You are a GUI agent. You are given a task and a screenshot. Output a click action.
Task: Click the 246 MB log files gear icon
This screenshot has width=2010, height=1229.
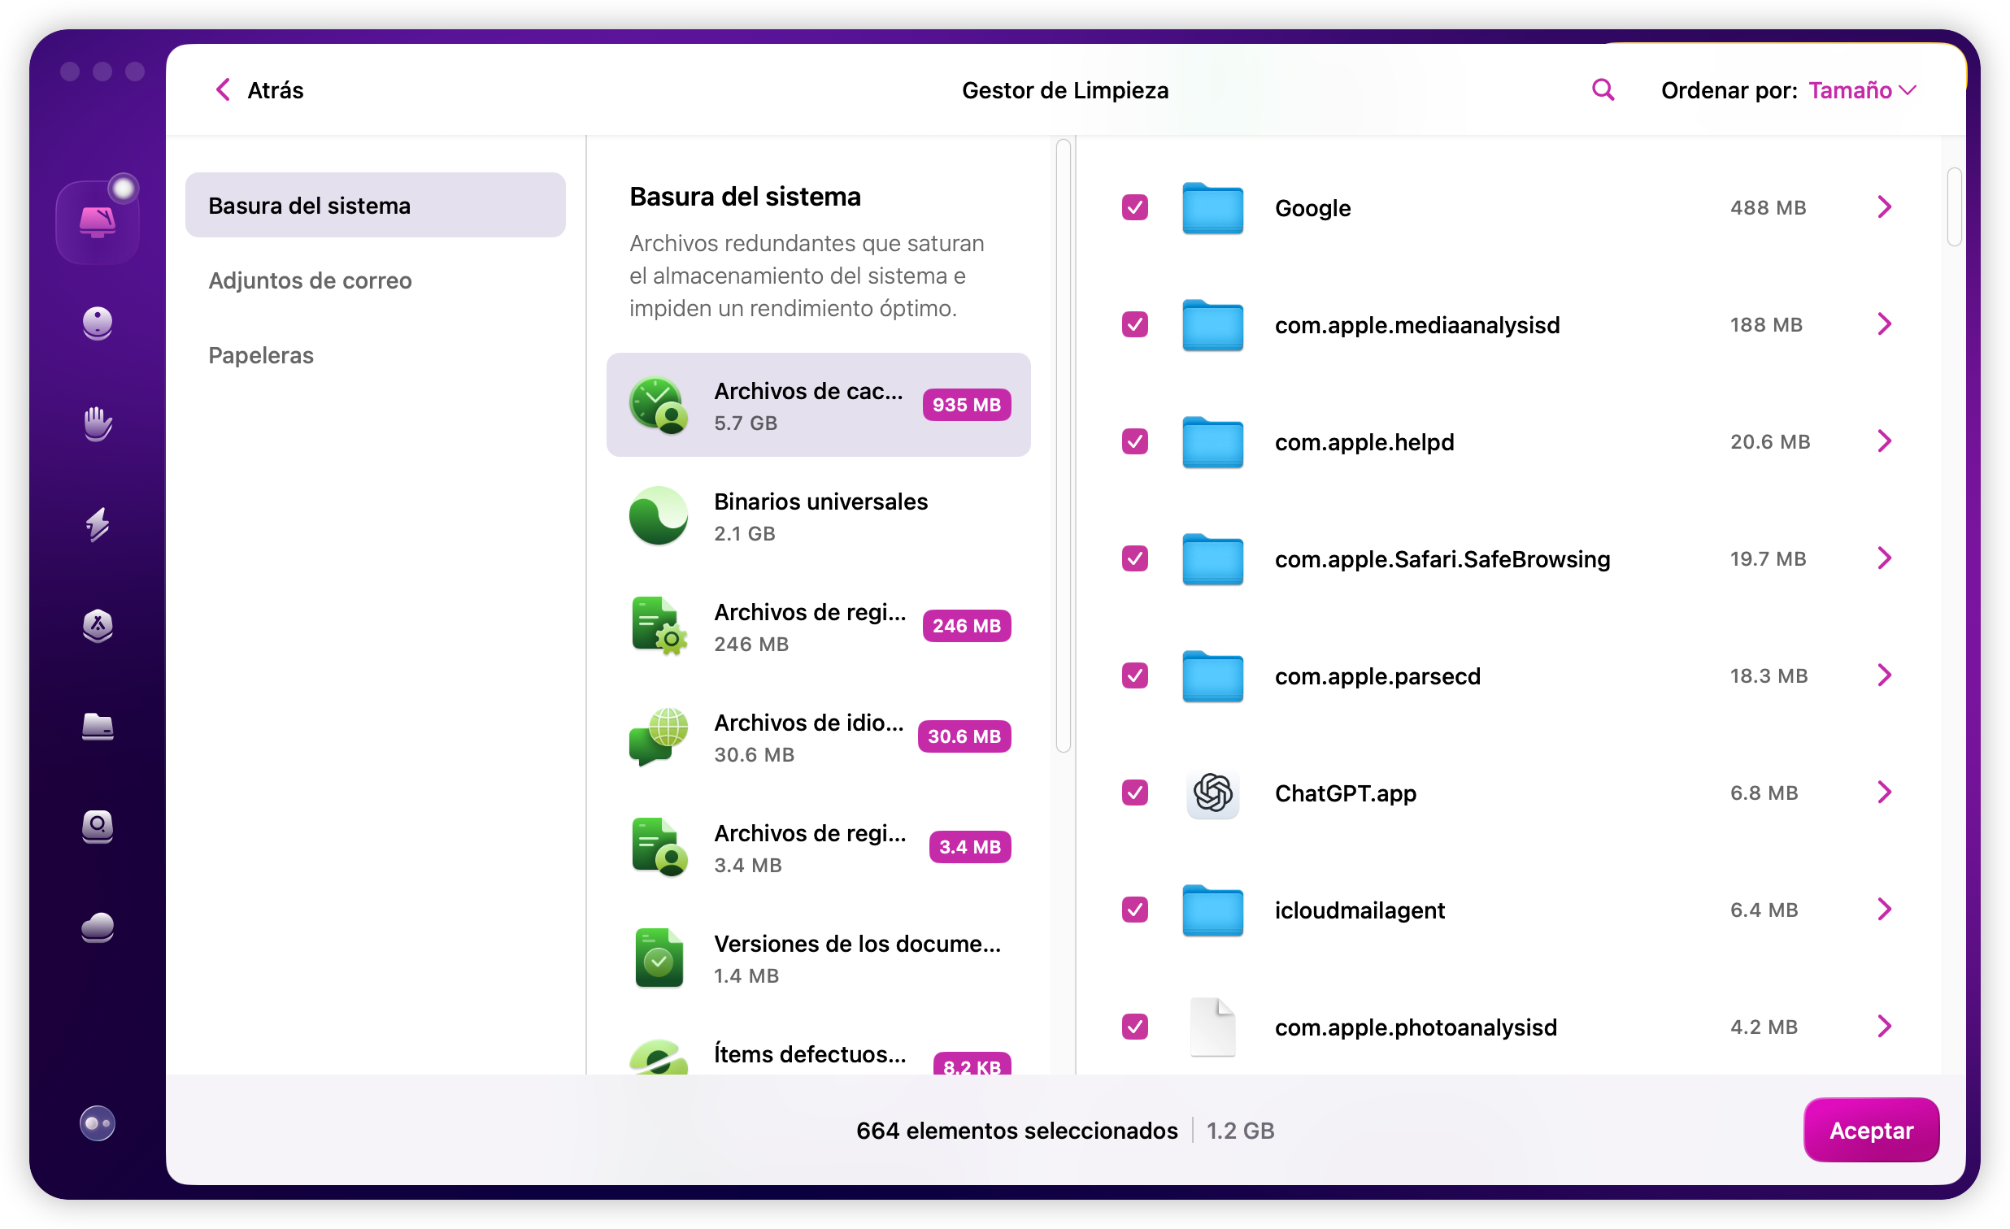[659, 627]
